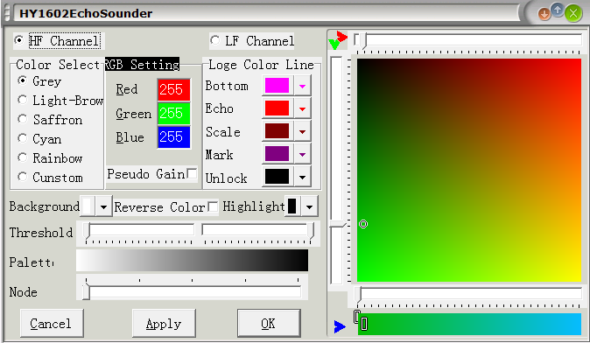Screen dimensions: 590x343
Task: Click the Echo red color swatch
Action: tap(277, 108)
